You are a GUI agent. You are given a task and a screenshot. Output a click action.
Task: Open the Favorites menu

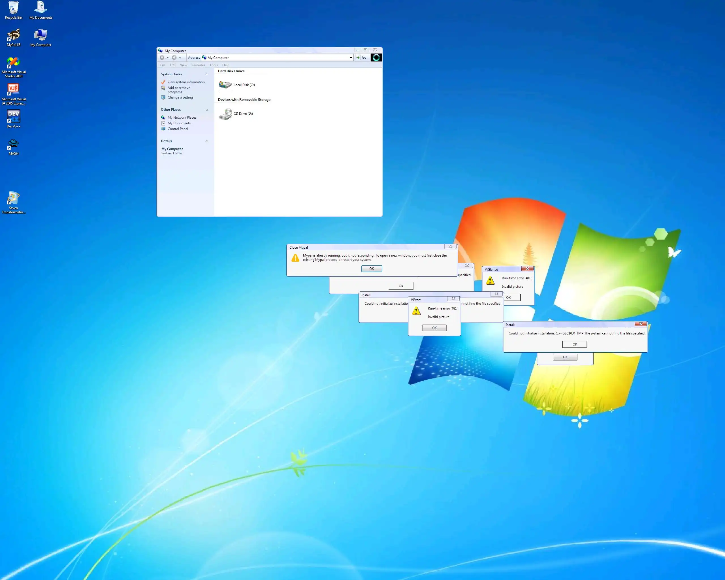(x=198, y=65)
